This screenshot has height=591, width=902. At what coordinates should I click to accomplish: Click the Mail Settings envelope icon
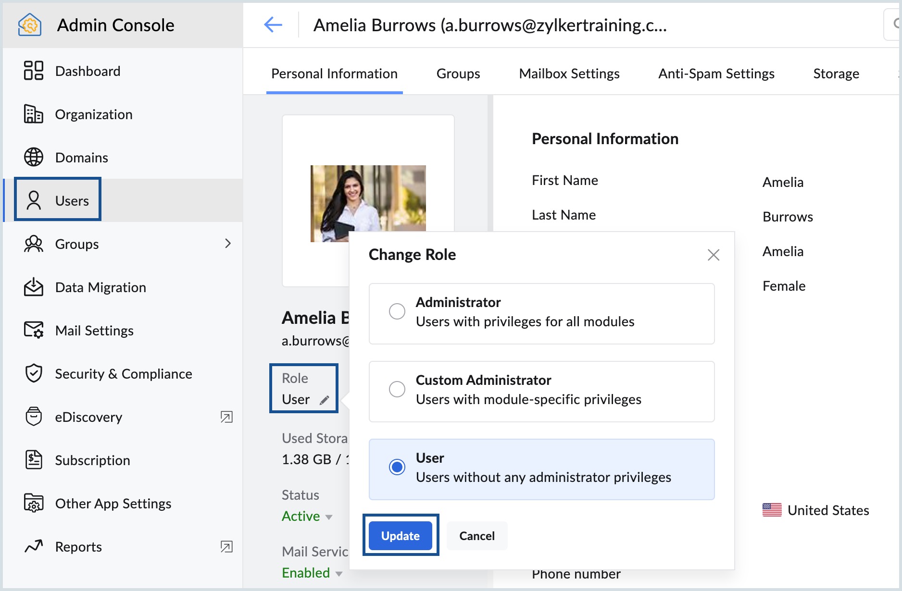tap(34, 330)
